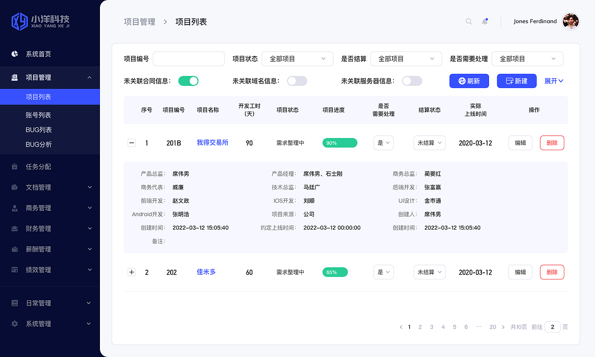Select the 财务管理 sidebar icon
The height and width of the screenshot is (357, 595).
(14, 228)
